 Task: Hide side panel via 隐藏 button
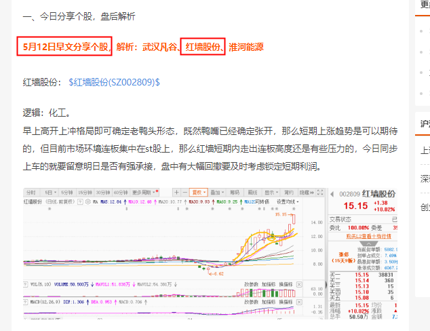click(307, 193)
